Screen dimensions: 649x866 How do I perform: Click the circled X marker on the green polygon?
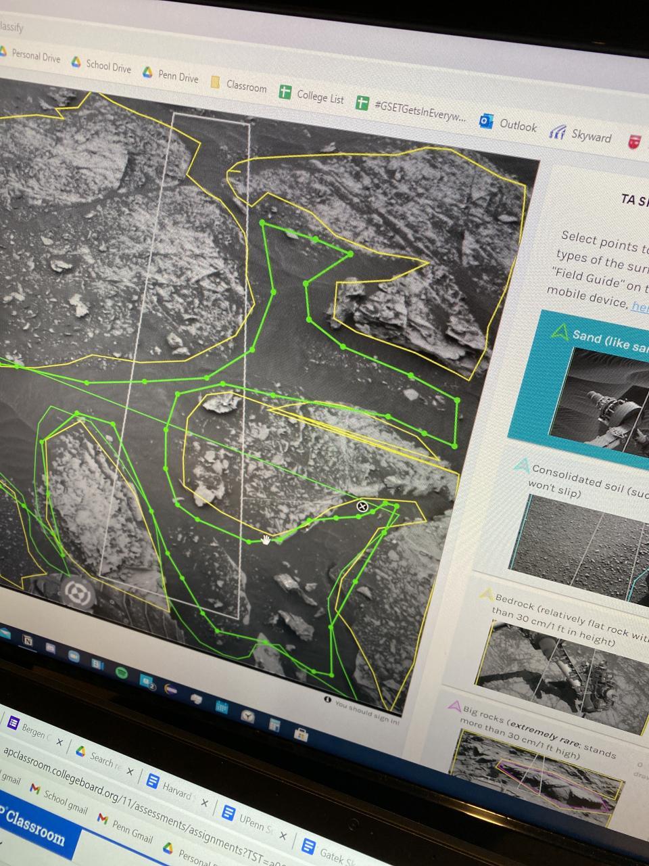[362, 506]
